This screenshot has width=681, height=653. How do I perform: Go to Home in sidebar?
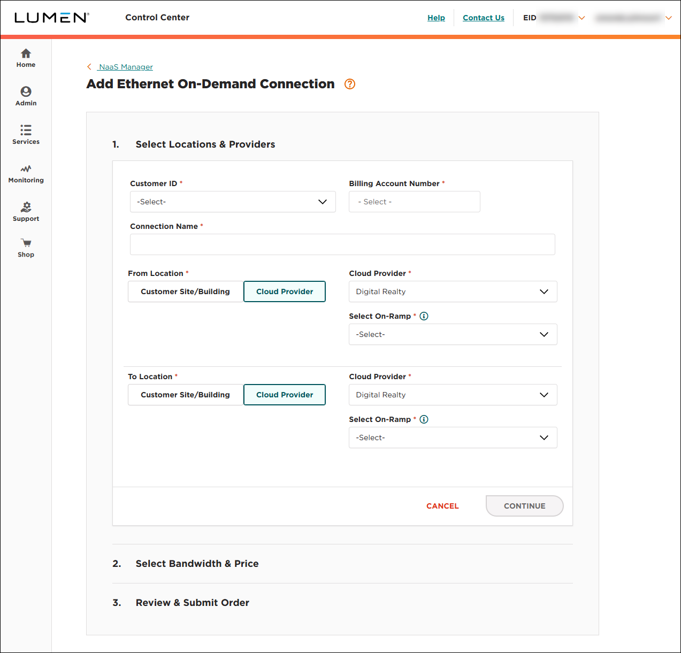point(26,58)
